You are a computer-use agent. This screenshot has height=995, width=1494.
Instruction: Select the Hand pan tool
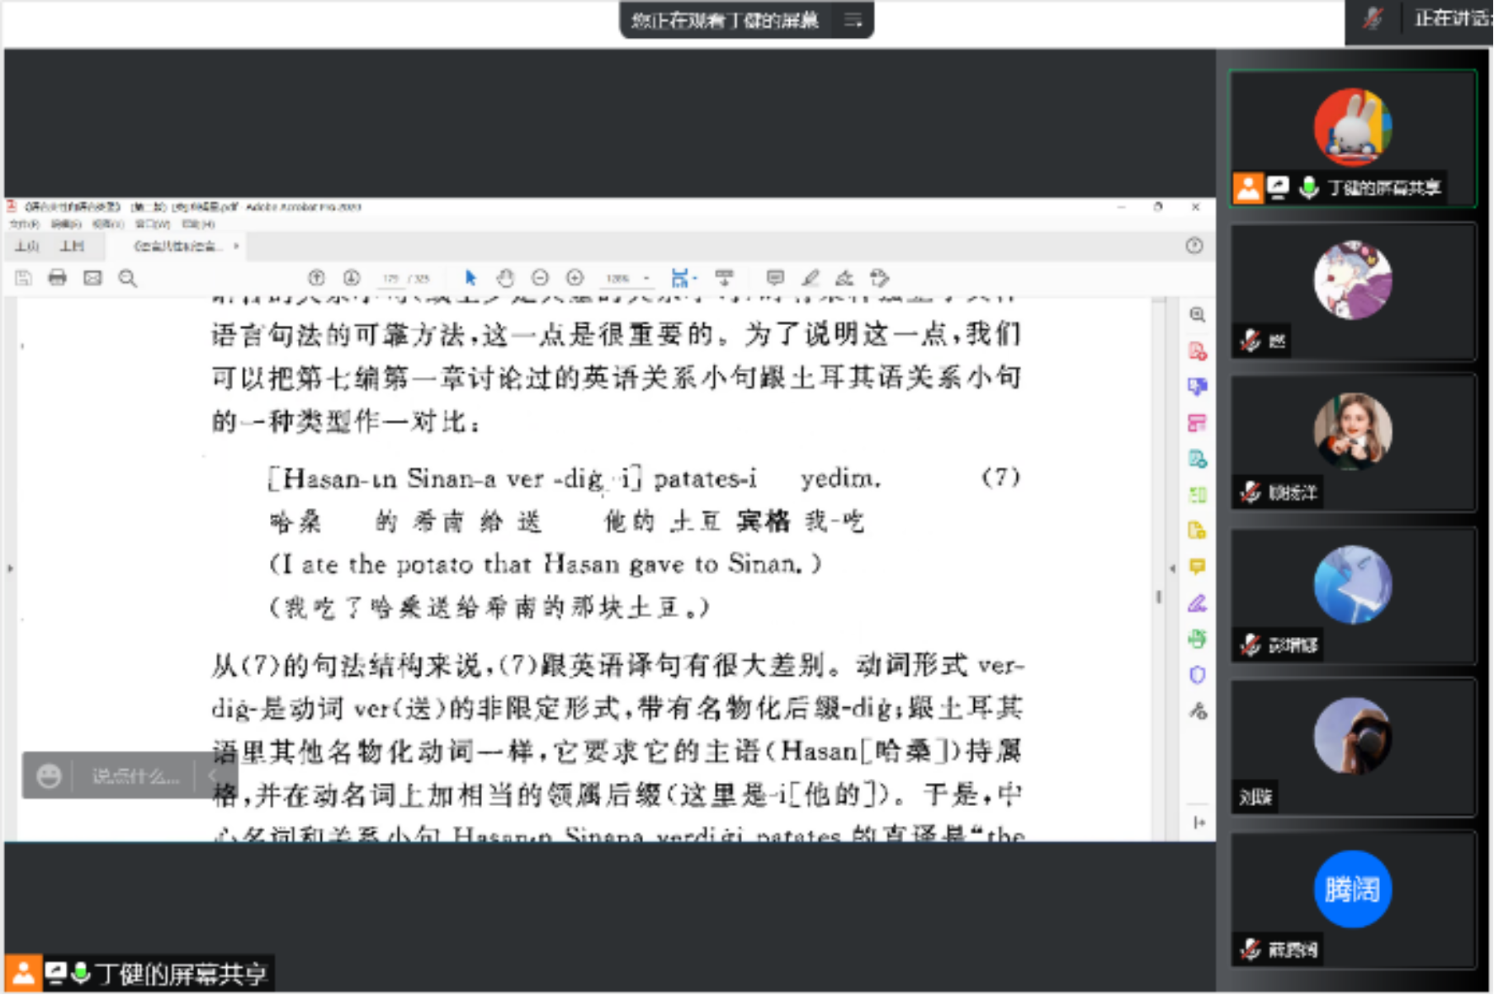click(505, 278)
